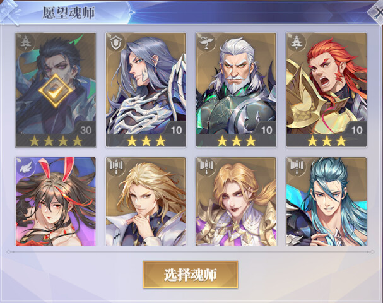This screenshot has width=383, height=303.
Task: Click the four-star rating on the selected card
Action: pyautogui.click(x=56, y=141)
